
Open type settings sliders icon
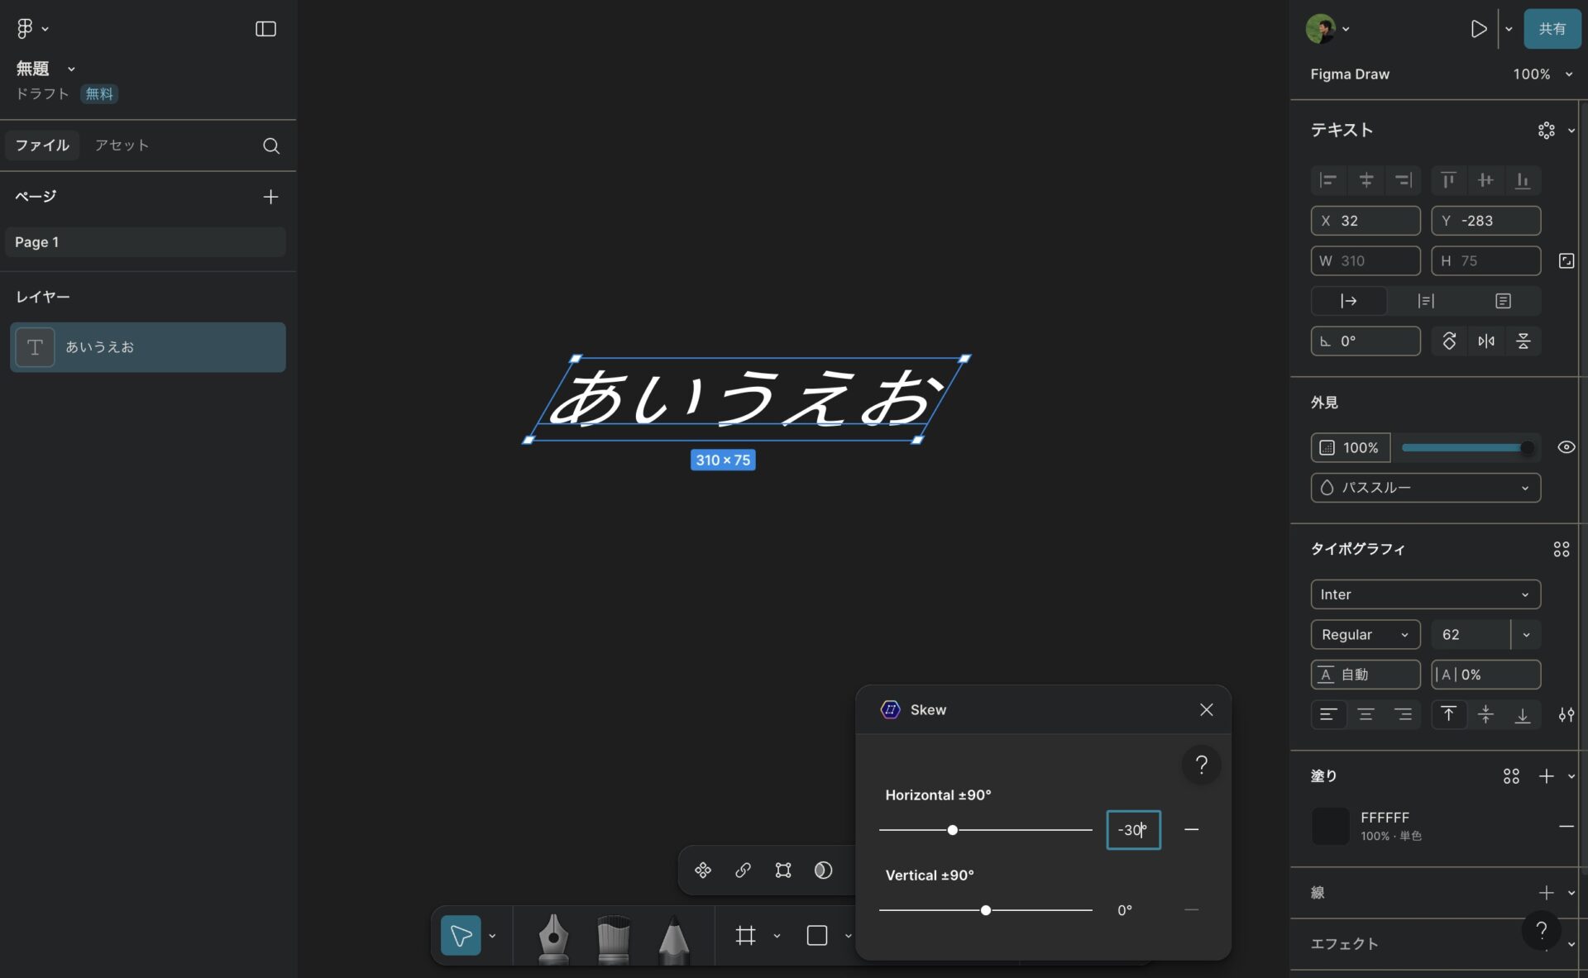point(1566,715)
